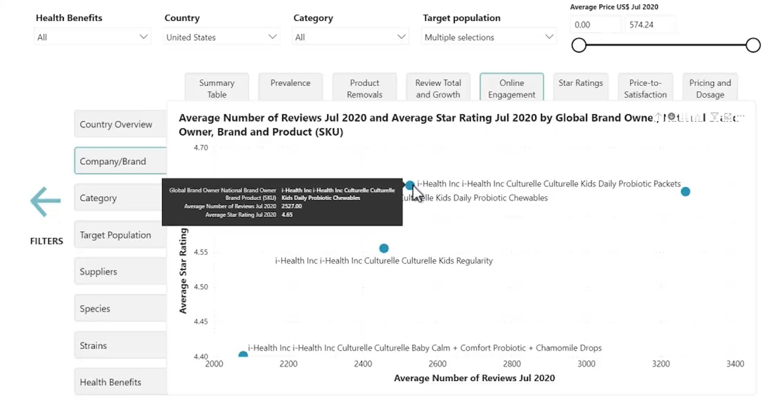Image resolution: width=775 pixels, height=400 pixels.
Task: Open the Health Benefits dropdown
Action: (92, 37)
